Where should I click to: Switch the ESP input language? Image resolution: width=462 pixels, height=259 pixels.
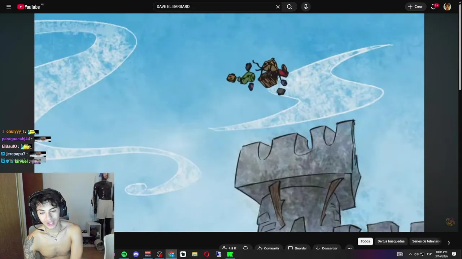coord(429,254)
